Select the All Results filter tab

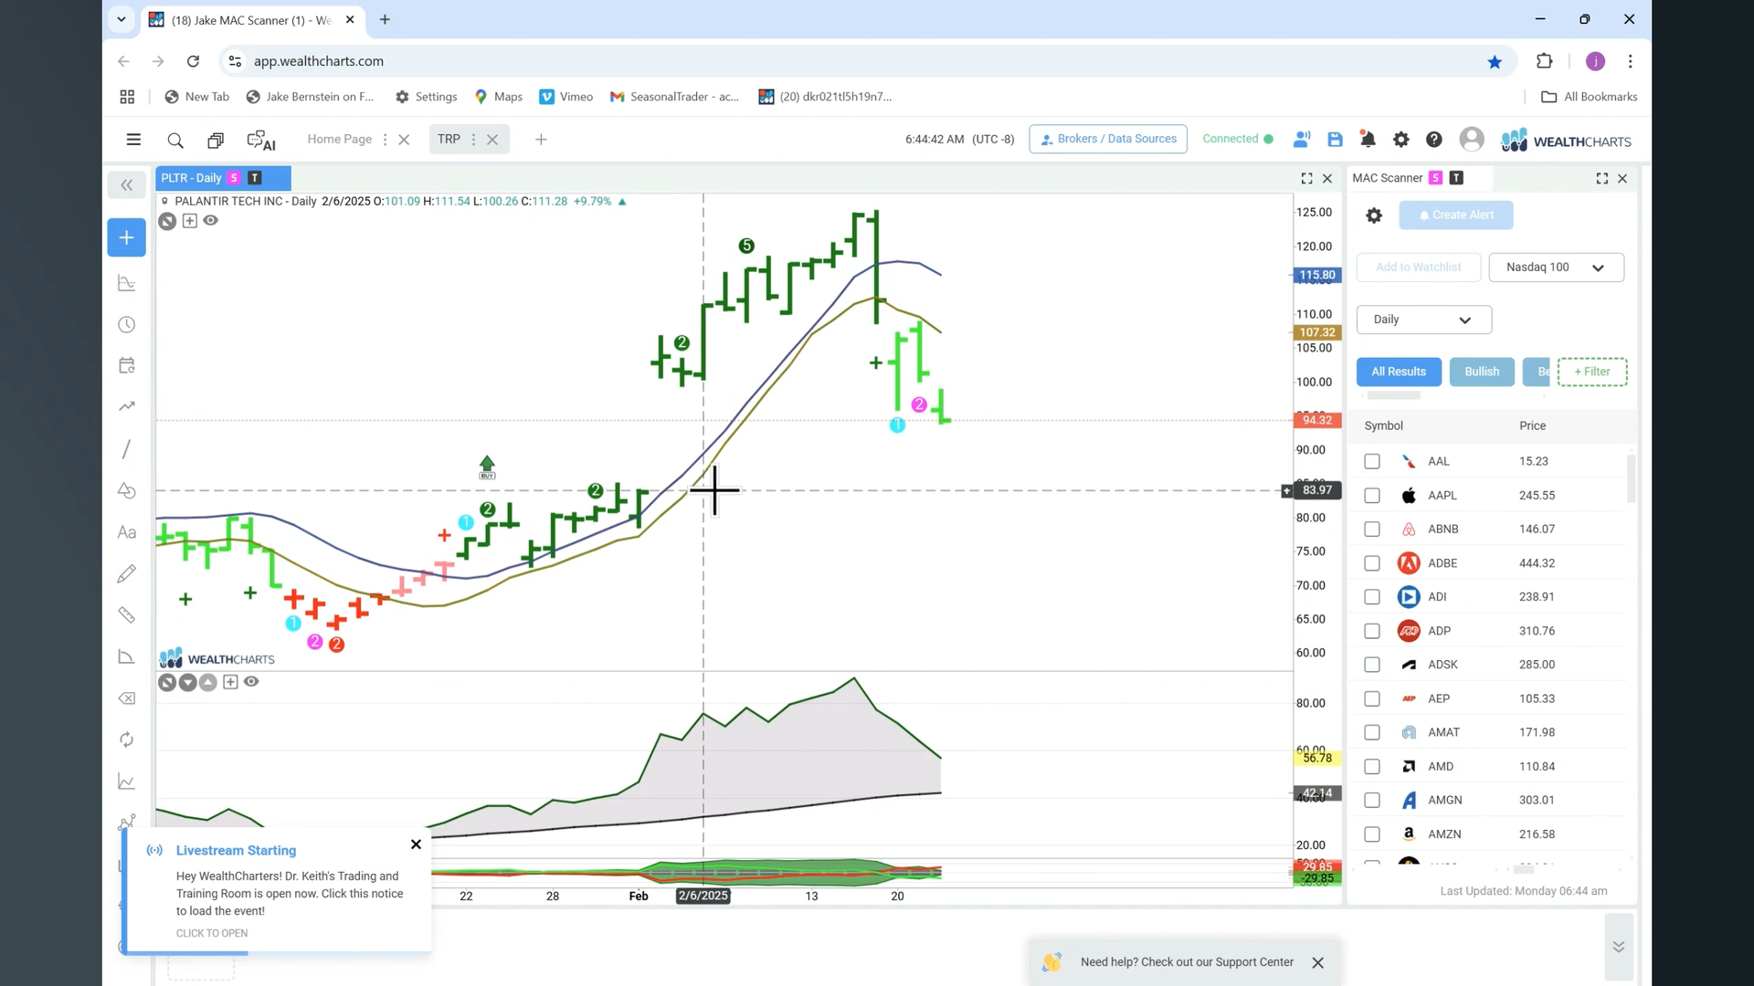(x=1398, y=372)
